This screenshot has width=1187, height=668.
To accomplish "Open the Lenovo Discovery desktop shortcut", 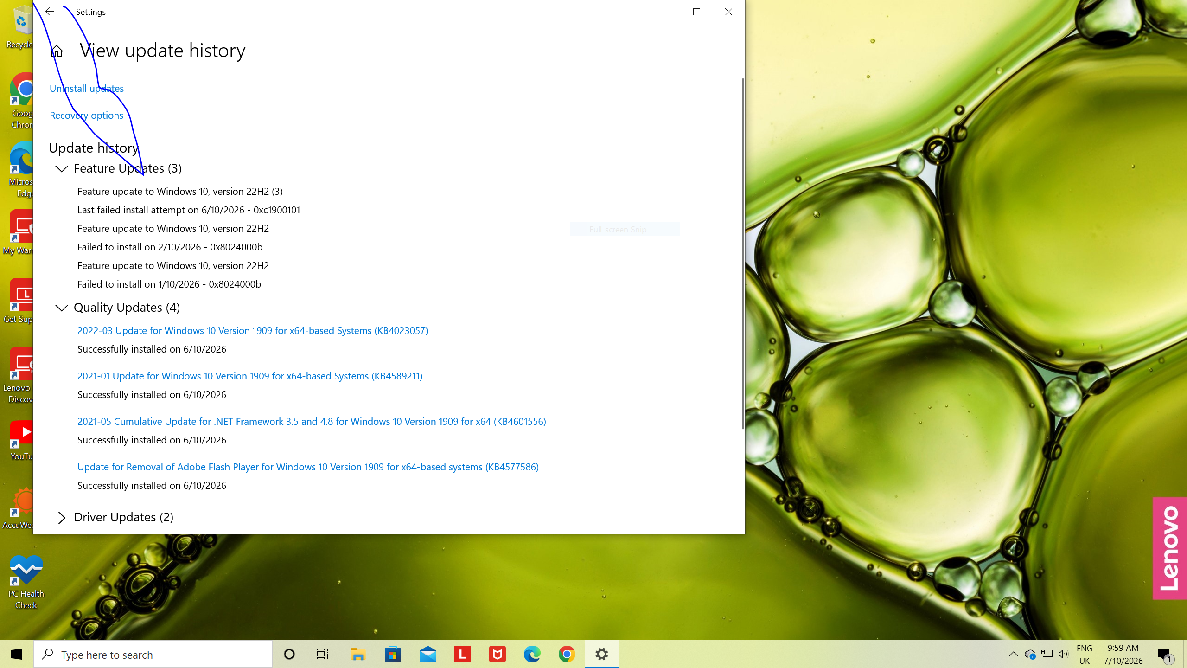I will (19, 376).
